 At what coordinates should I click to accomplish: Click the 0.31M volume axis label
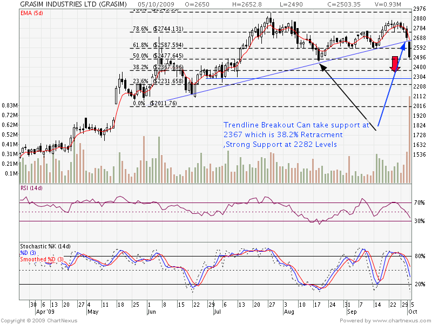[x=10, y=154]
